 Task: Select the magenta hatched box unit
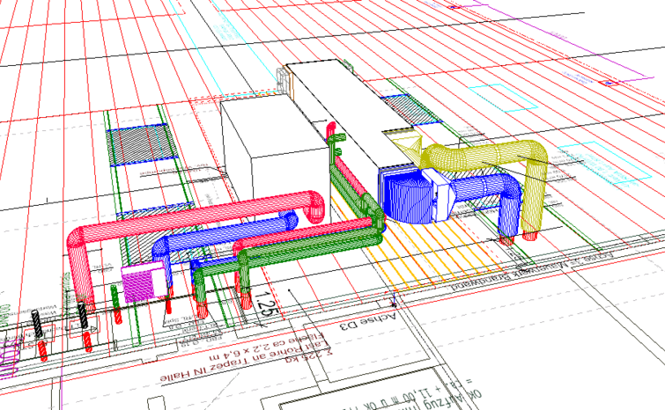[138, 284]
